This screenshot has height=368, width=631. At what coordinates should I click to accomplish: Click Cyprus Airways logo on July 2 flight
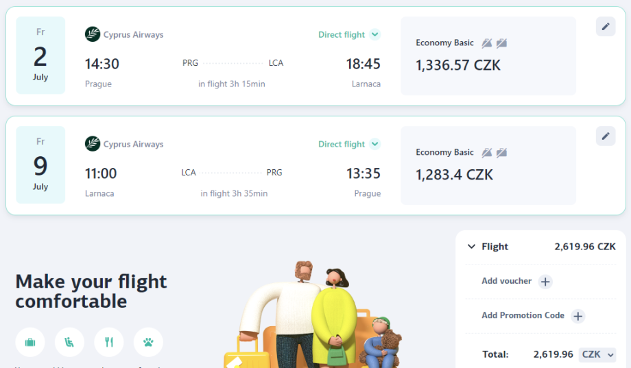click(93, 34)
